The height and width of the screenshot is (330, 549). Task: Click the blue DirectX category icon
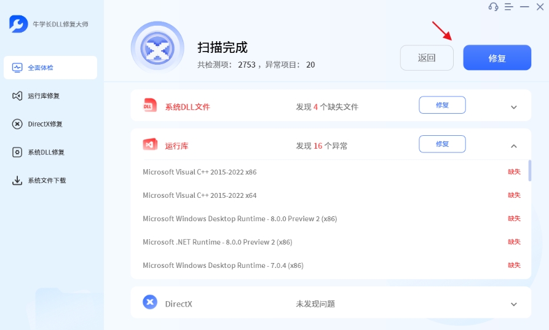[x=150, y=302]
